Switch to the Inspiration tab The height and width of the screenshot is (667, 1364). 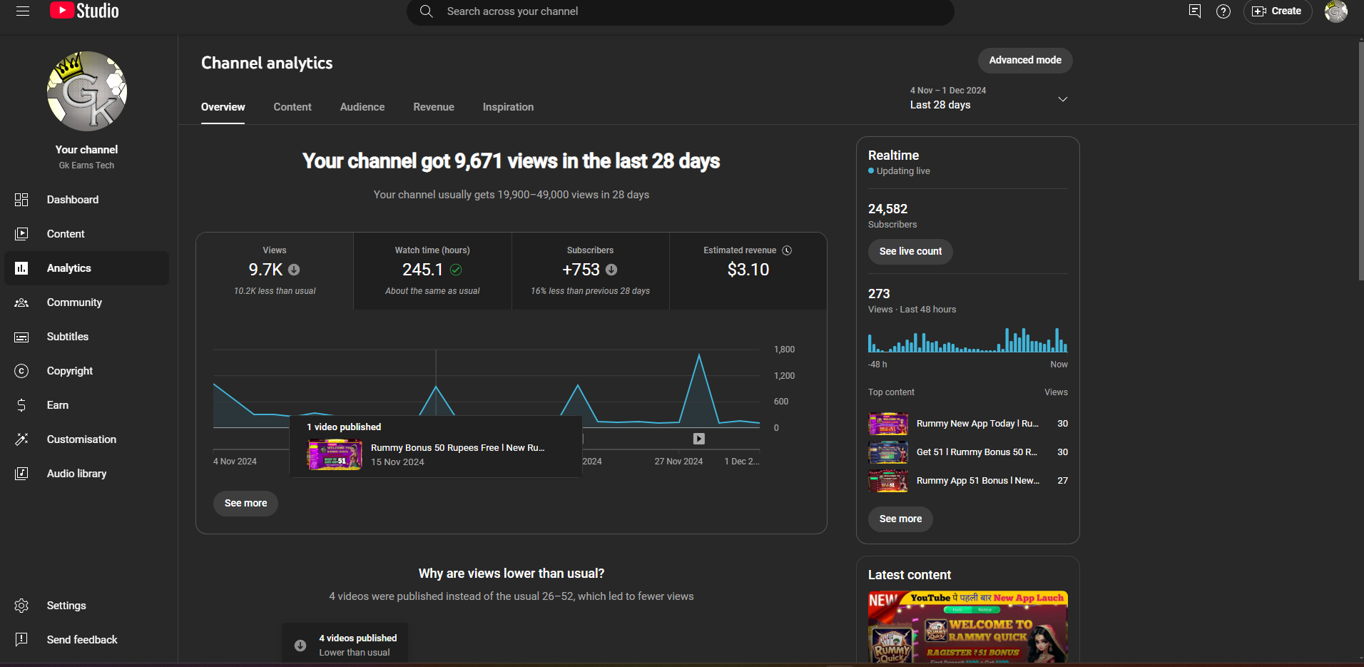coord(508,107)
